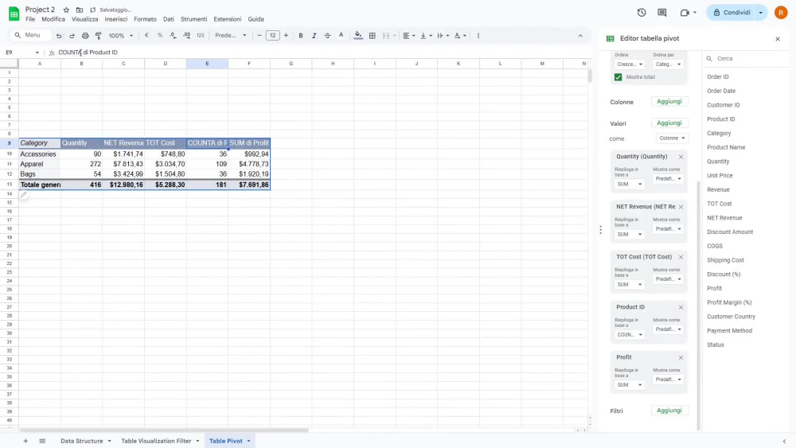Remove the Product ID value field

(681, 307)
